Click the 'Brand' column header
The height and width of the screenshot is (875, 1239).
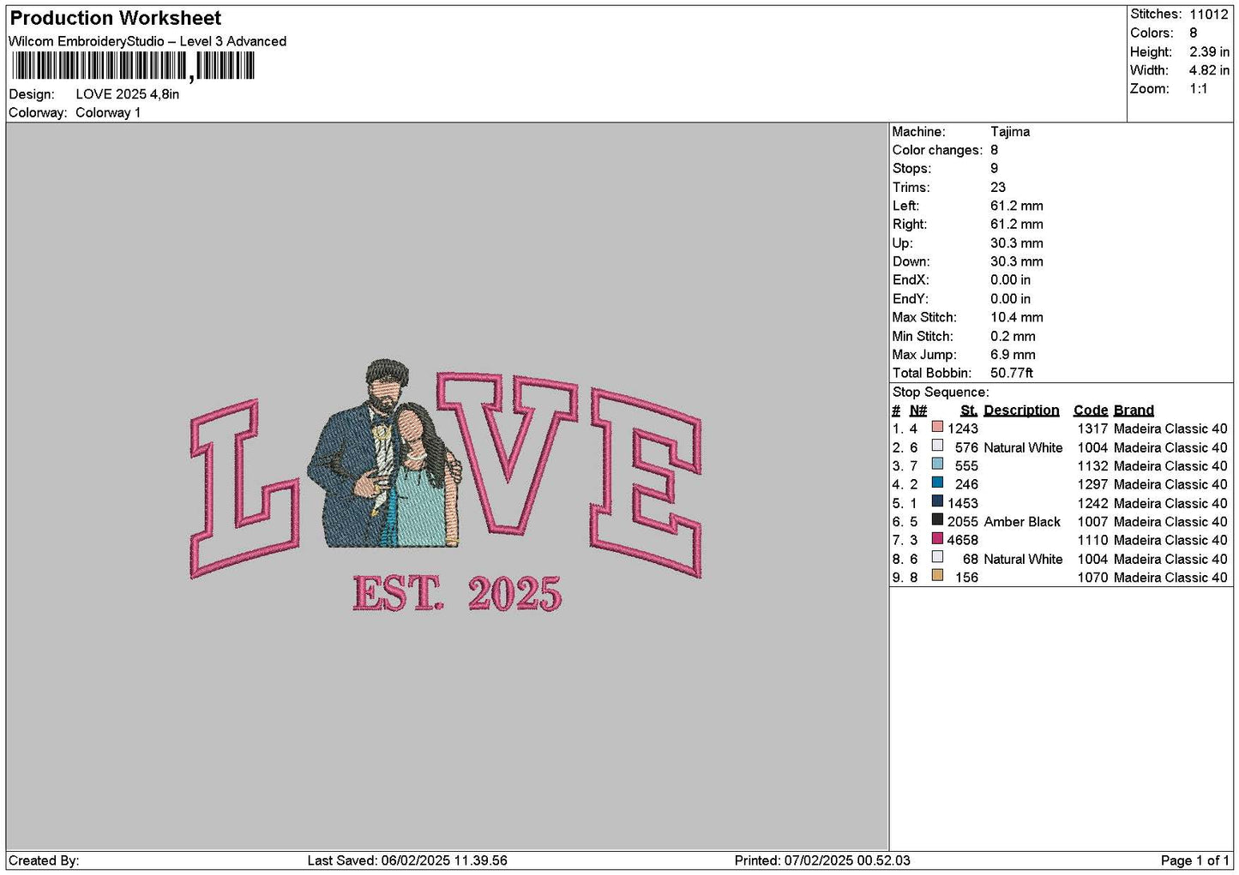point(1134,411)
